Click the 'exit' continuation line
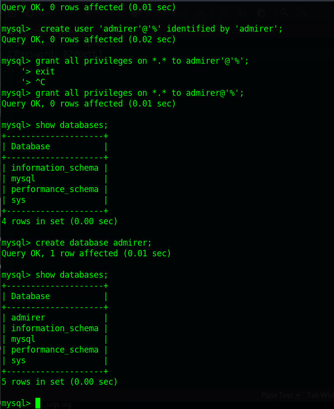The height and width of the screenshot is (409, 334). [45, 71]
